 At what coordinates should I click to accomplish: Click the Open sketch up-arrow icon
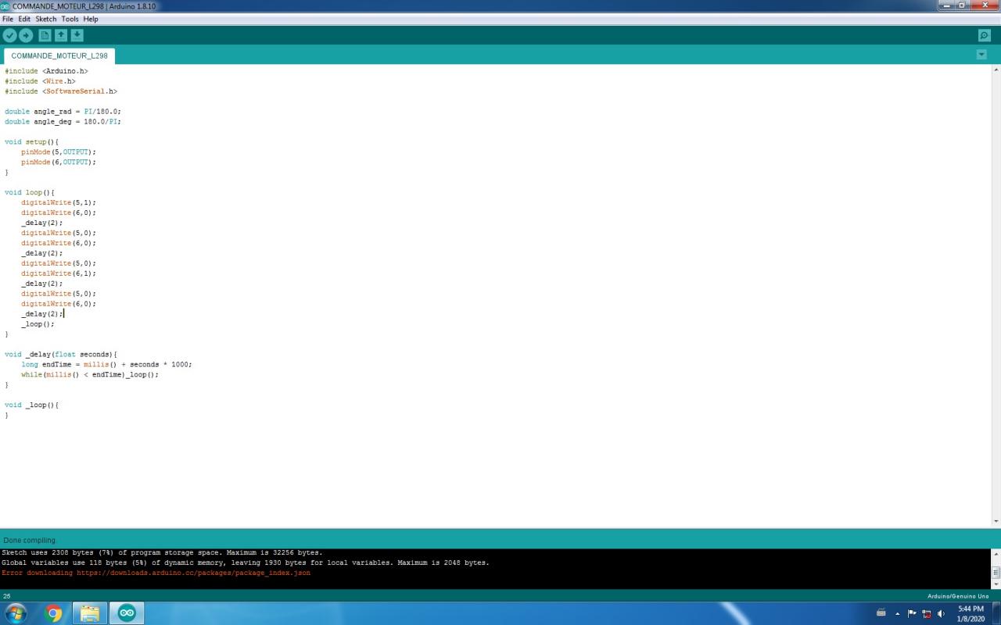pyautogui.click(x=61, y=35)
